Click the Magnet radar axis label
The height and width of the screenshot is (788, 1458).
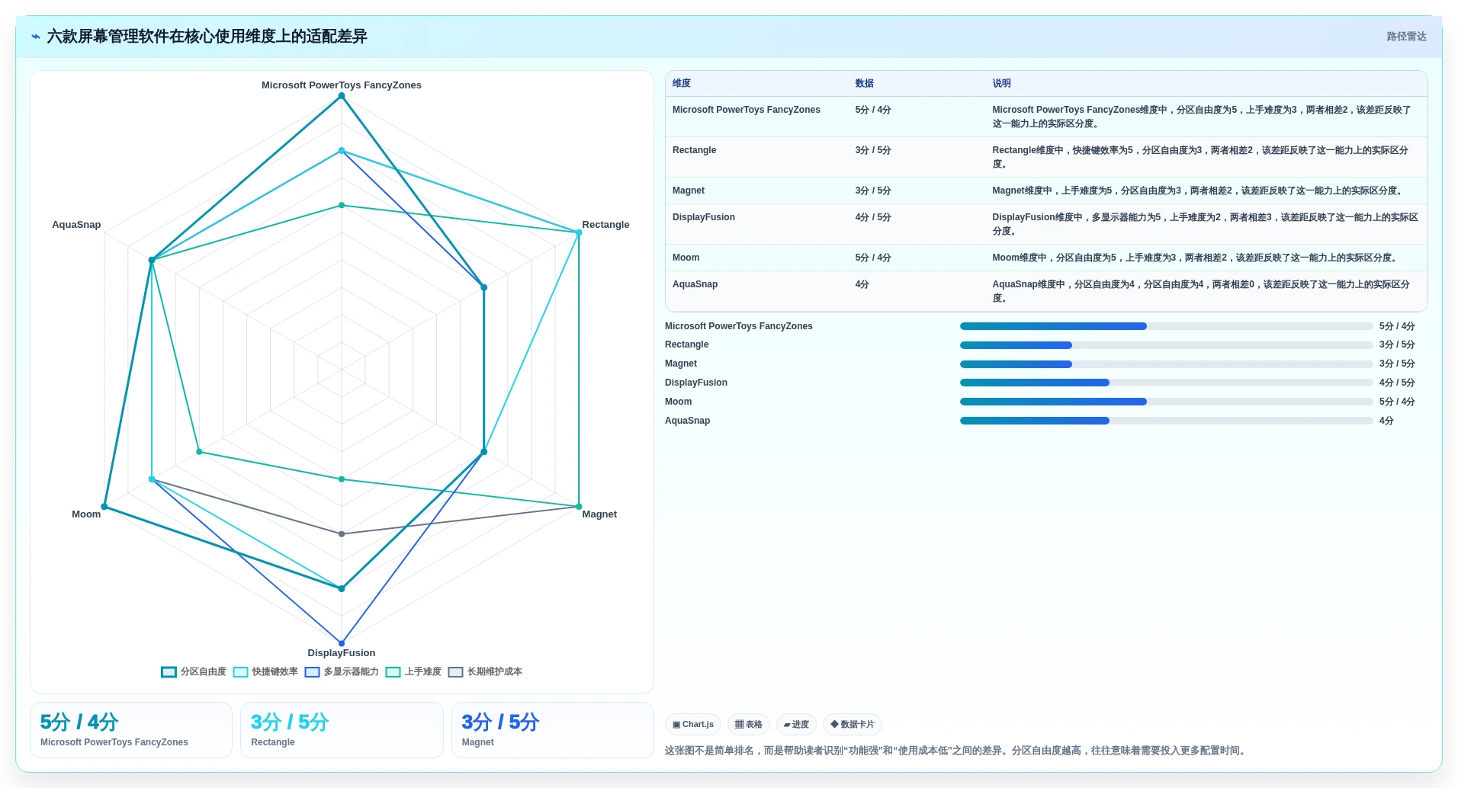599,514
